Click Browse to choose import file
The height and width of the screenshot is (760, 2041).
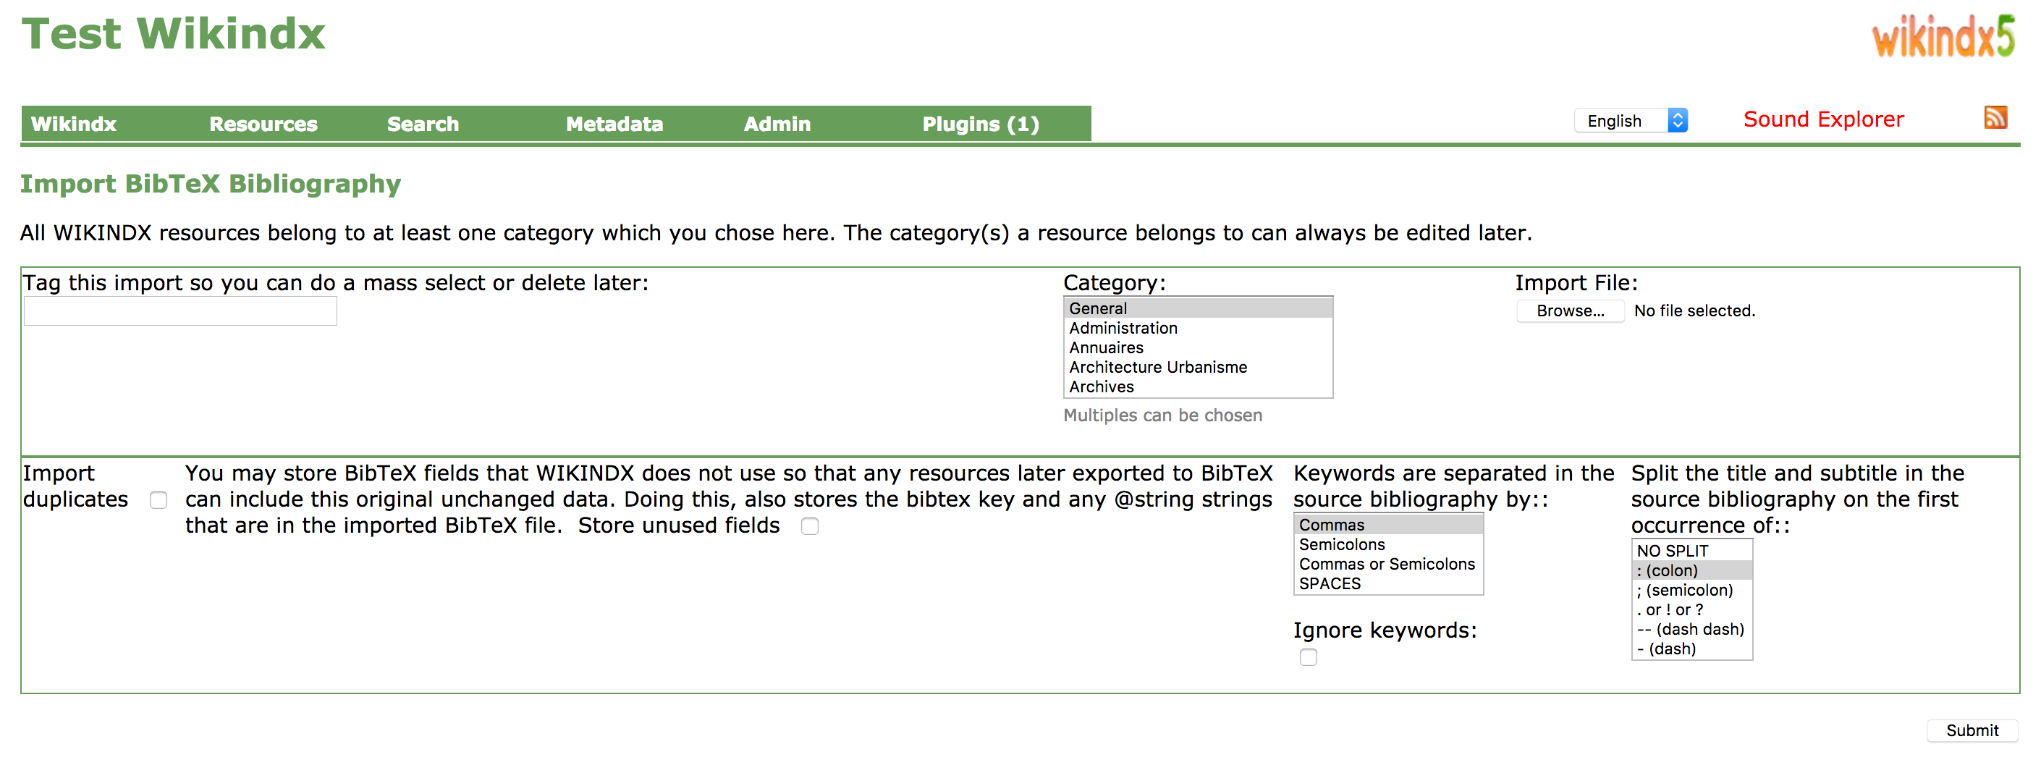(x=1570, y=311)
